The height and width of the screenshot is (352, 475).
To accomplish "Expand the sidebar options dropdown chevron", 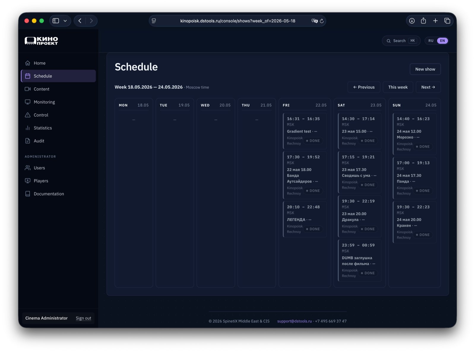I will click(65, 21).
